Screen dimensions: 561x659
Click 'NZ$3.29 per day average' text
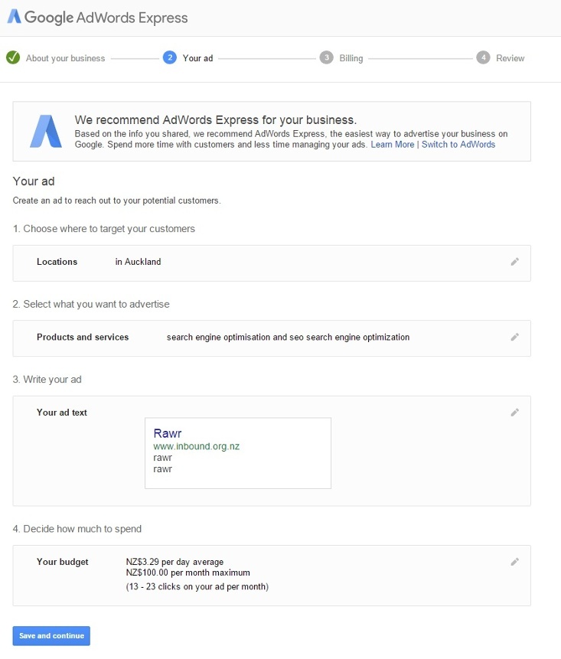174,562
